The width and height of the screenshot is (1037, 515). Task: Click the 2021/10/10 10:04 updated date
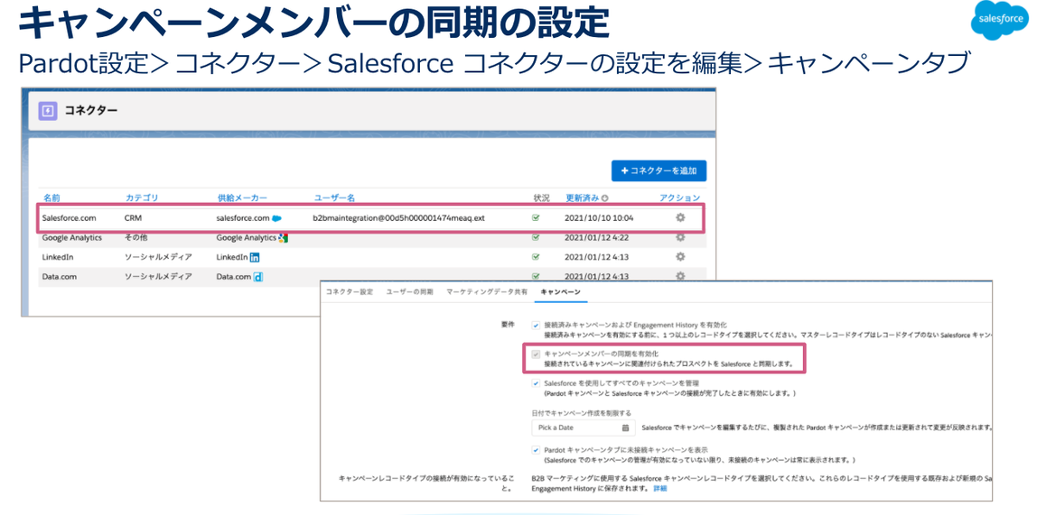[x=599, y=218]
